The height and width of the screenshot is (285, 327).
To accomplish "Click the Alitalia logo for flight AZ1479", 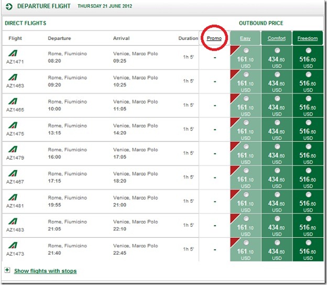I will (x=13, y=149).
